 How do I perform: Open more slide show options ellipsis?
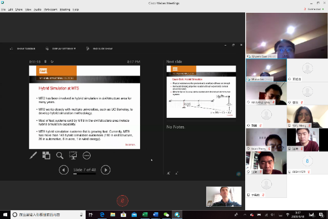point(87,156)
